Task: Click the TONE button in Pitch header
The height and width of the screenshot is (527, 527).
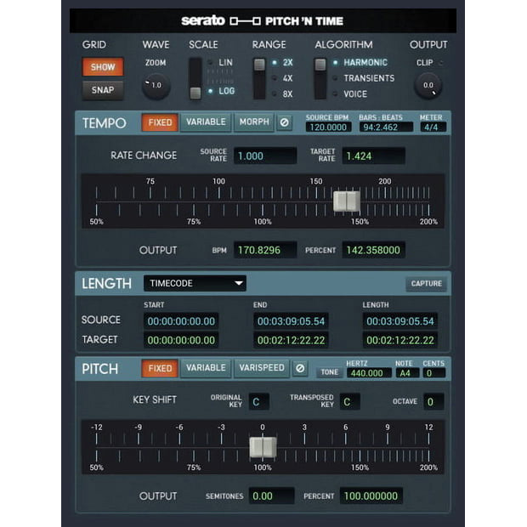Action: (x=330, y=372)
